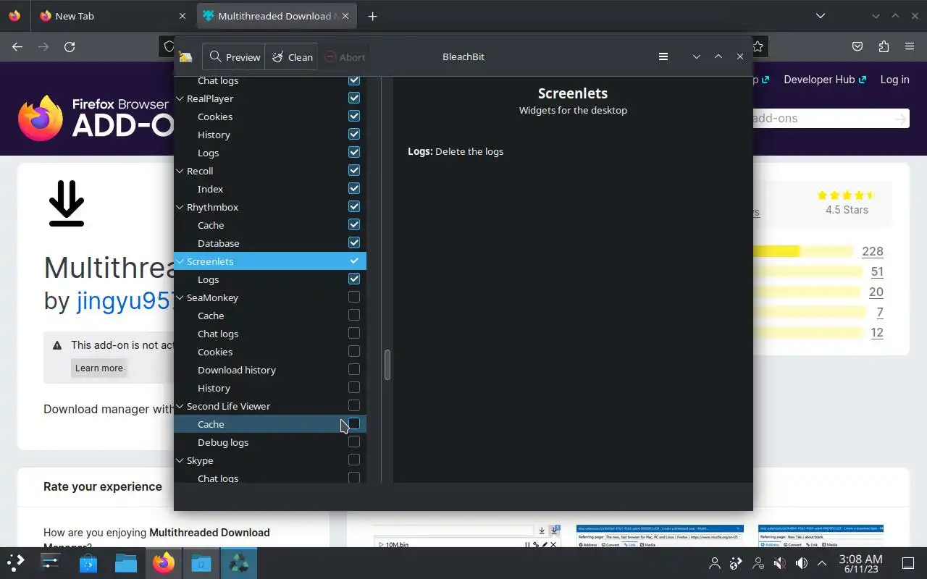The image size is (927, 579).
Task: Click the five-star yellow rating bar
Action: point(803,251)
